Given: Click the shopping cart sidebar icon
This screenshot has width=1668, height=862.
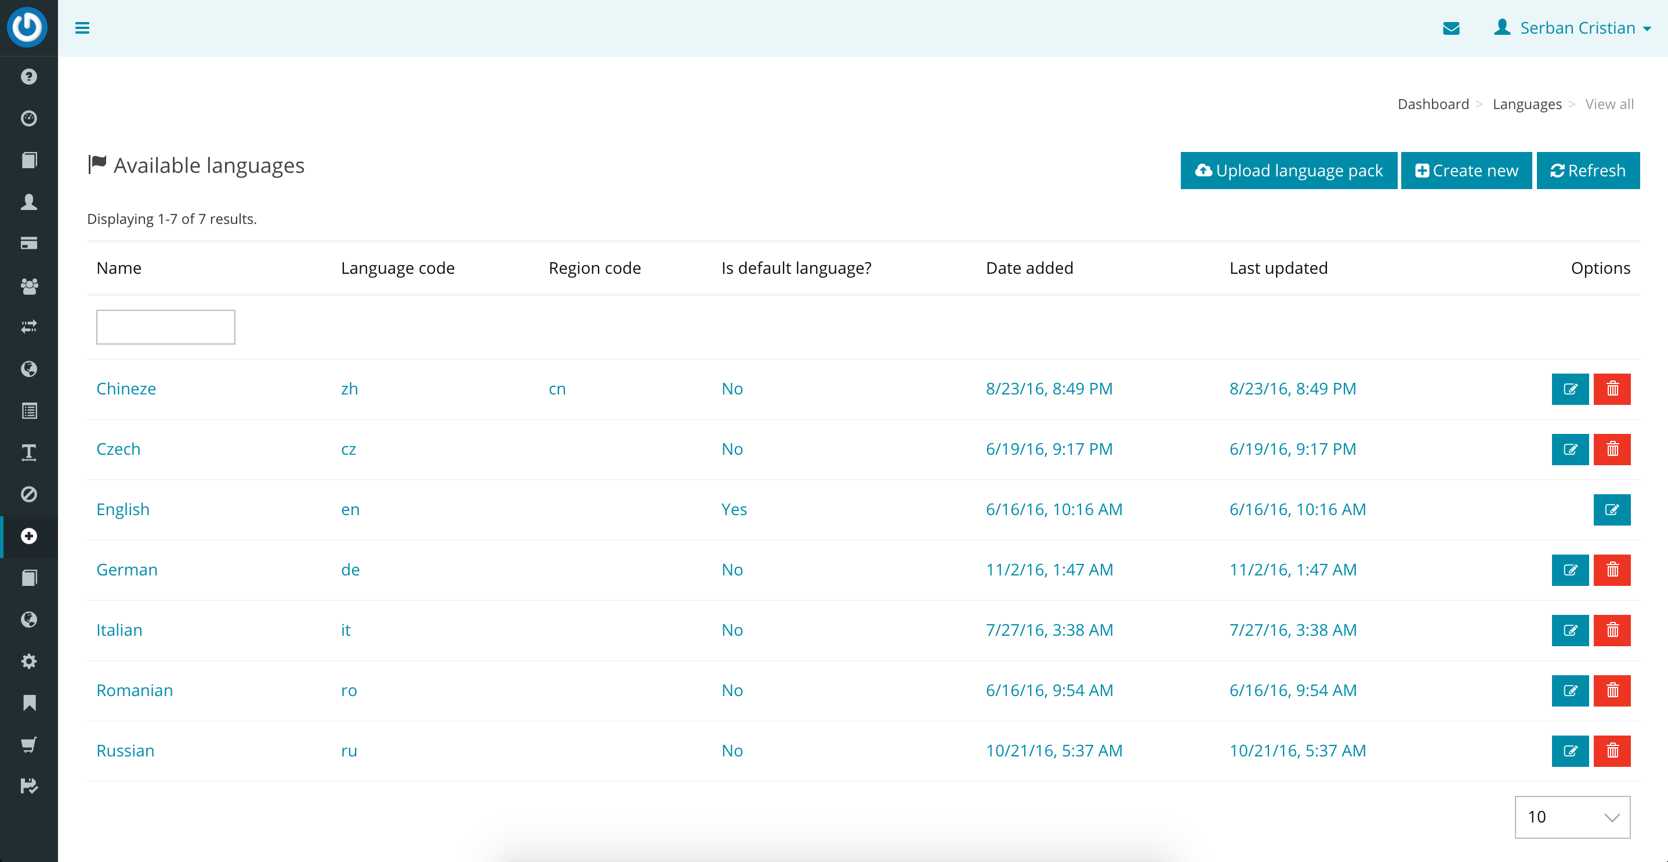Looking at the screenshot, I should click(x=28, y=745).
